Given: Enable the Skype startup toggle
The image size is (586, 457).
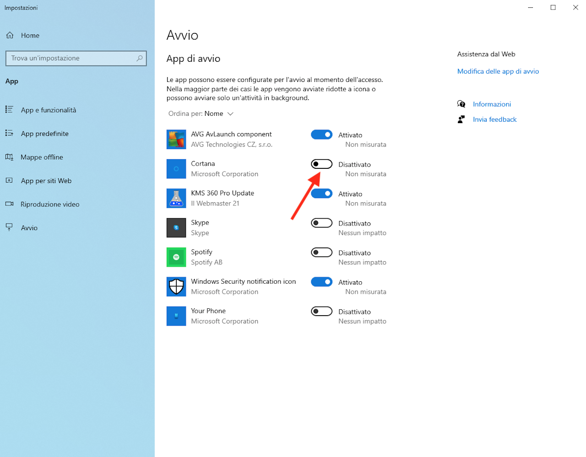Looking at the screenshot, I should 322,223.
